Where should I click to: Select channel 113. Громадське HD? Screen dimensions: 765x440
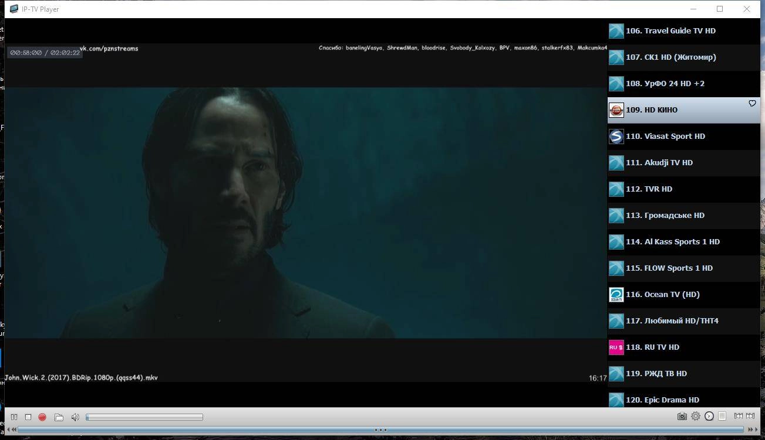683,216
